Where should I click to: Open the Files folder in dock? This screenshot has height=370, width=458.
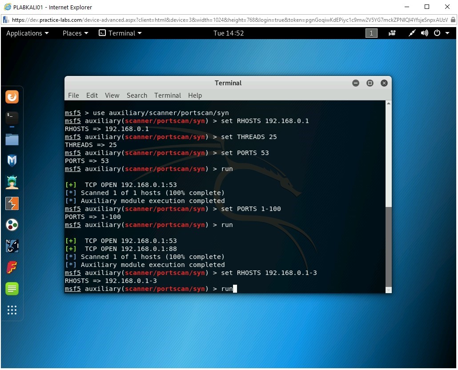12,139
